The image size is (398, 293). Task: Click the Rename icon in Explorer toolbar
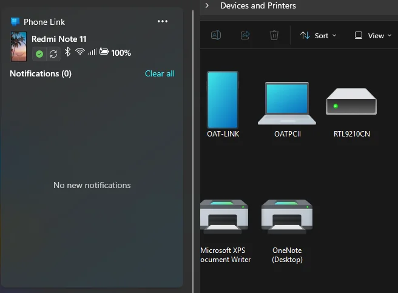coord(216,35)
